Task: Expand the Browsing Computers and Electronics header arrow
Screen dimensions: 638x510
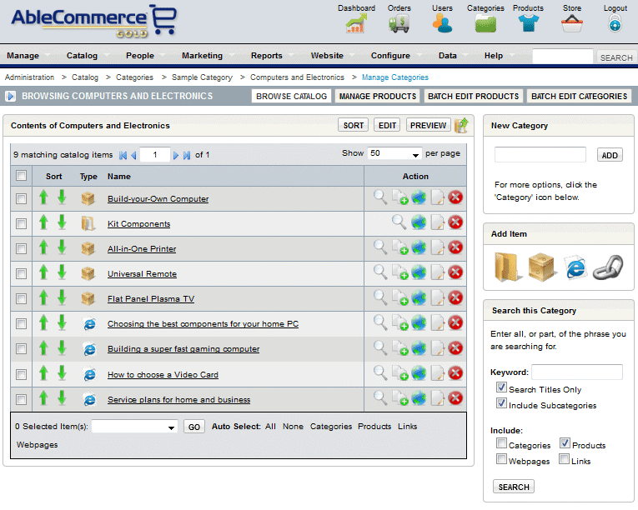Action: coord(11,97)
